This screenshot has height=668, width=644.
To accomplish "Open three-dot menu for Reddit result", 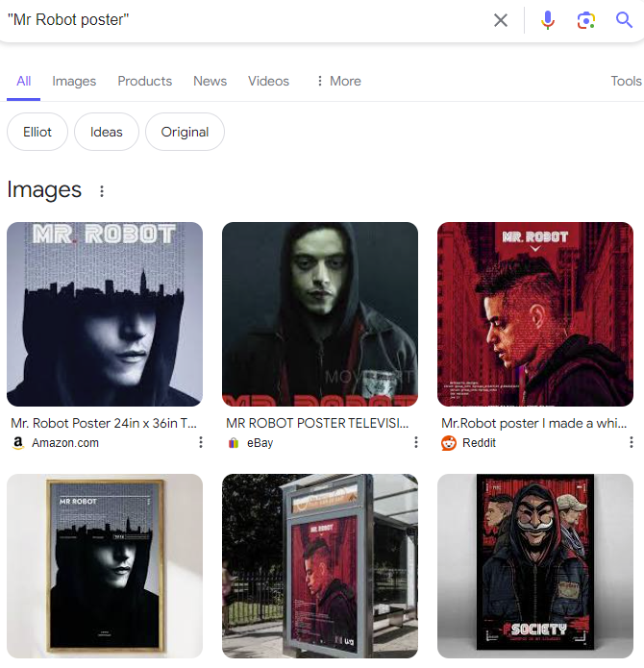I will point(631,442).
